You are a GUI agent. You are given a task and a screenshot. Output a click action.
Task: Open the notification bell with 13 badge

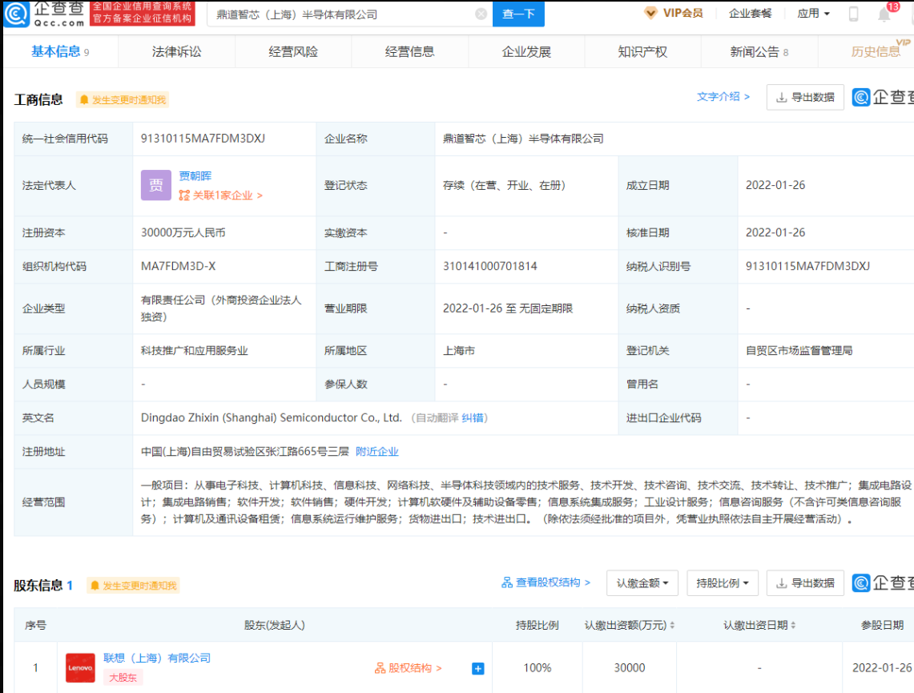pyautogui.click(x=885, y=14)
